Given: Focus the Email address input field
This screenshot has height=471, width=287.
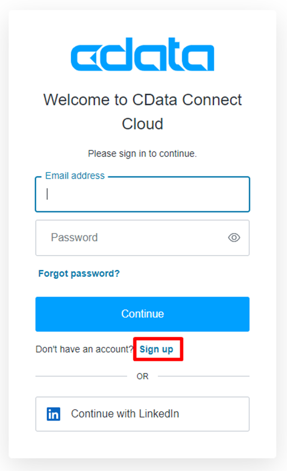Looking at the screenshot, I should click(143, 194).
